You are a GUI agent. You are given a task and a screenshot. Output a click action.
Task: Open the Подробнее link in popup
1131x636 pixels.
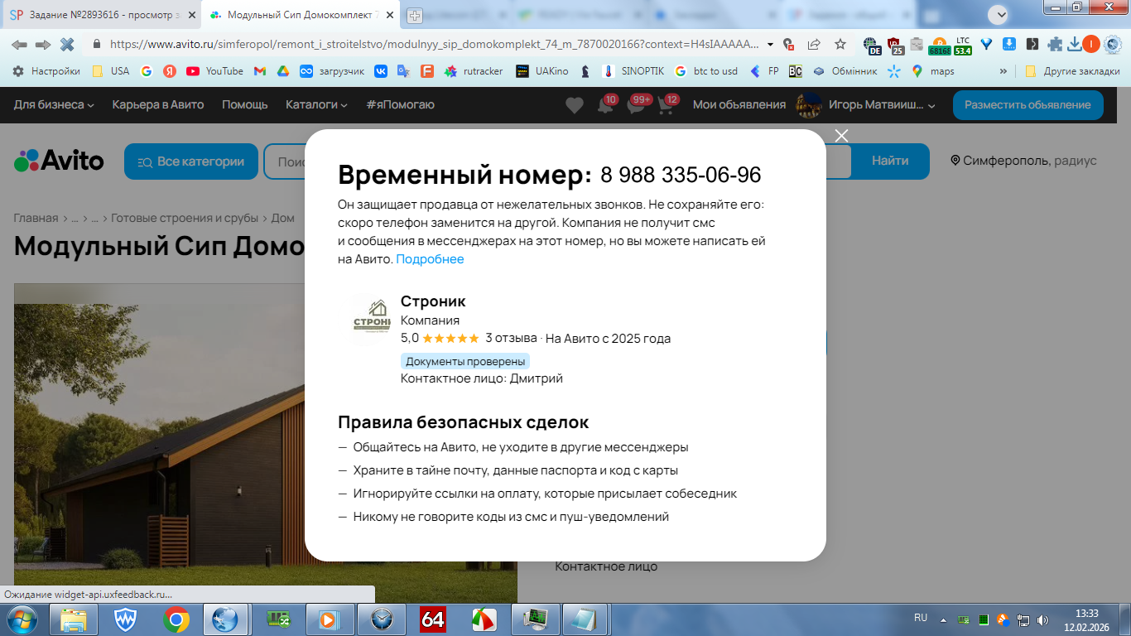coord(430,259)
